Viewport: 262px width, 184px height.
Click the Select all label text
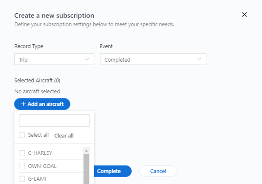38,135
